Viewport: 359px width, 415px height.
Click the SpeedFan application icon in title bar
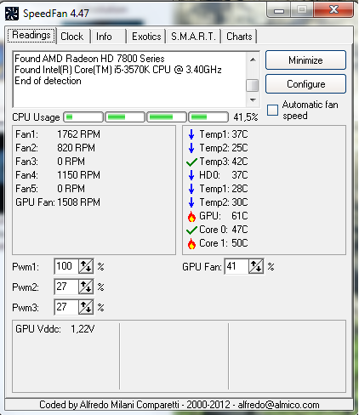(12, 14)
